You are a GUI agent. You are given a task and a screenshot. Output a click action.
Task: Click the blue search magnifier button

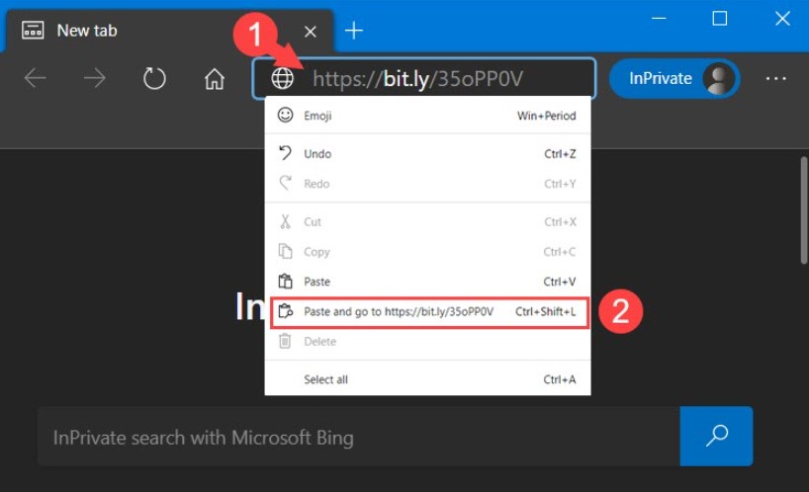pos(716,436)
